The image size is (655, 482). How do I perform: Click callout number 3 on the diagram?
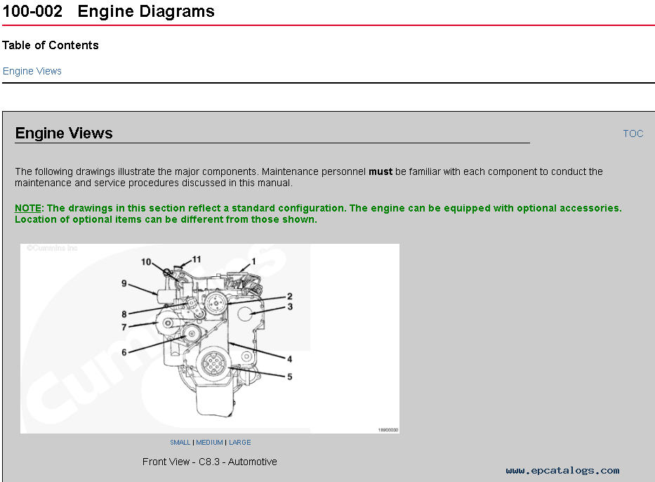290,306
